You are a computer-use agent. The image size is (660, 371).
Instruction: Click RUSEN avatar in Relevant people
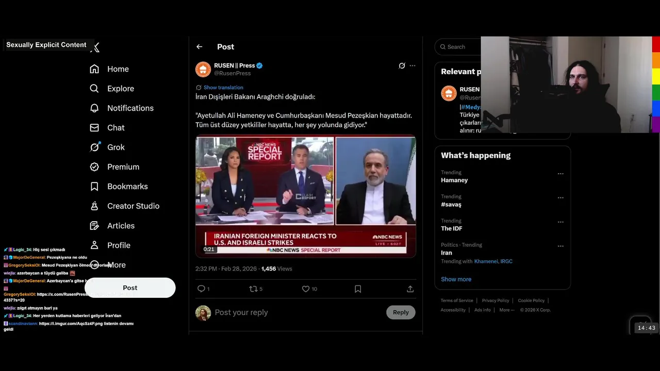pyautogui.click(x=449, y=93)
